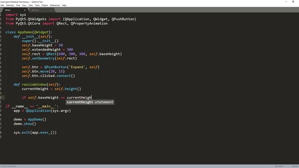Click the Line and Column indicator in the status bar

(x=8, y=166)
